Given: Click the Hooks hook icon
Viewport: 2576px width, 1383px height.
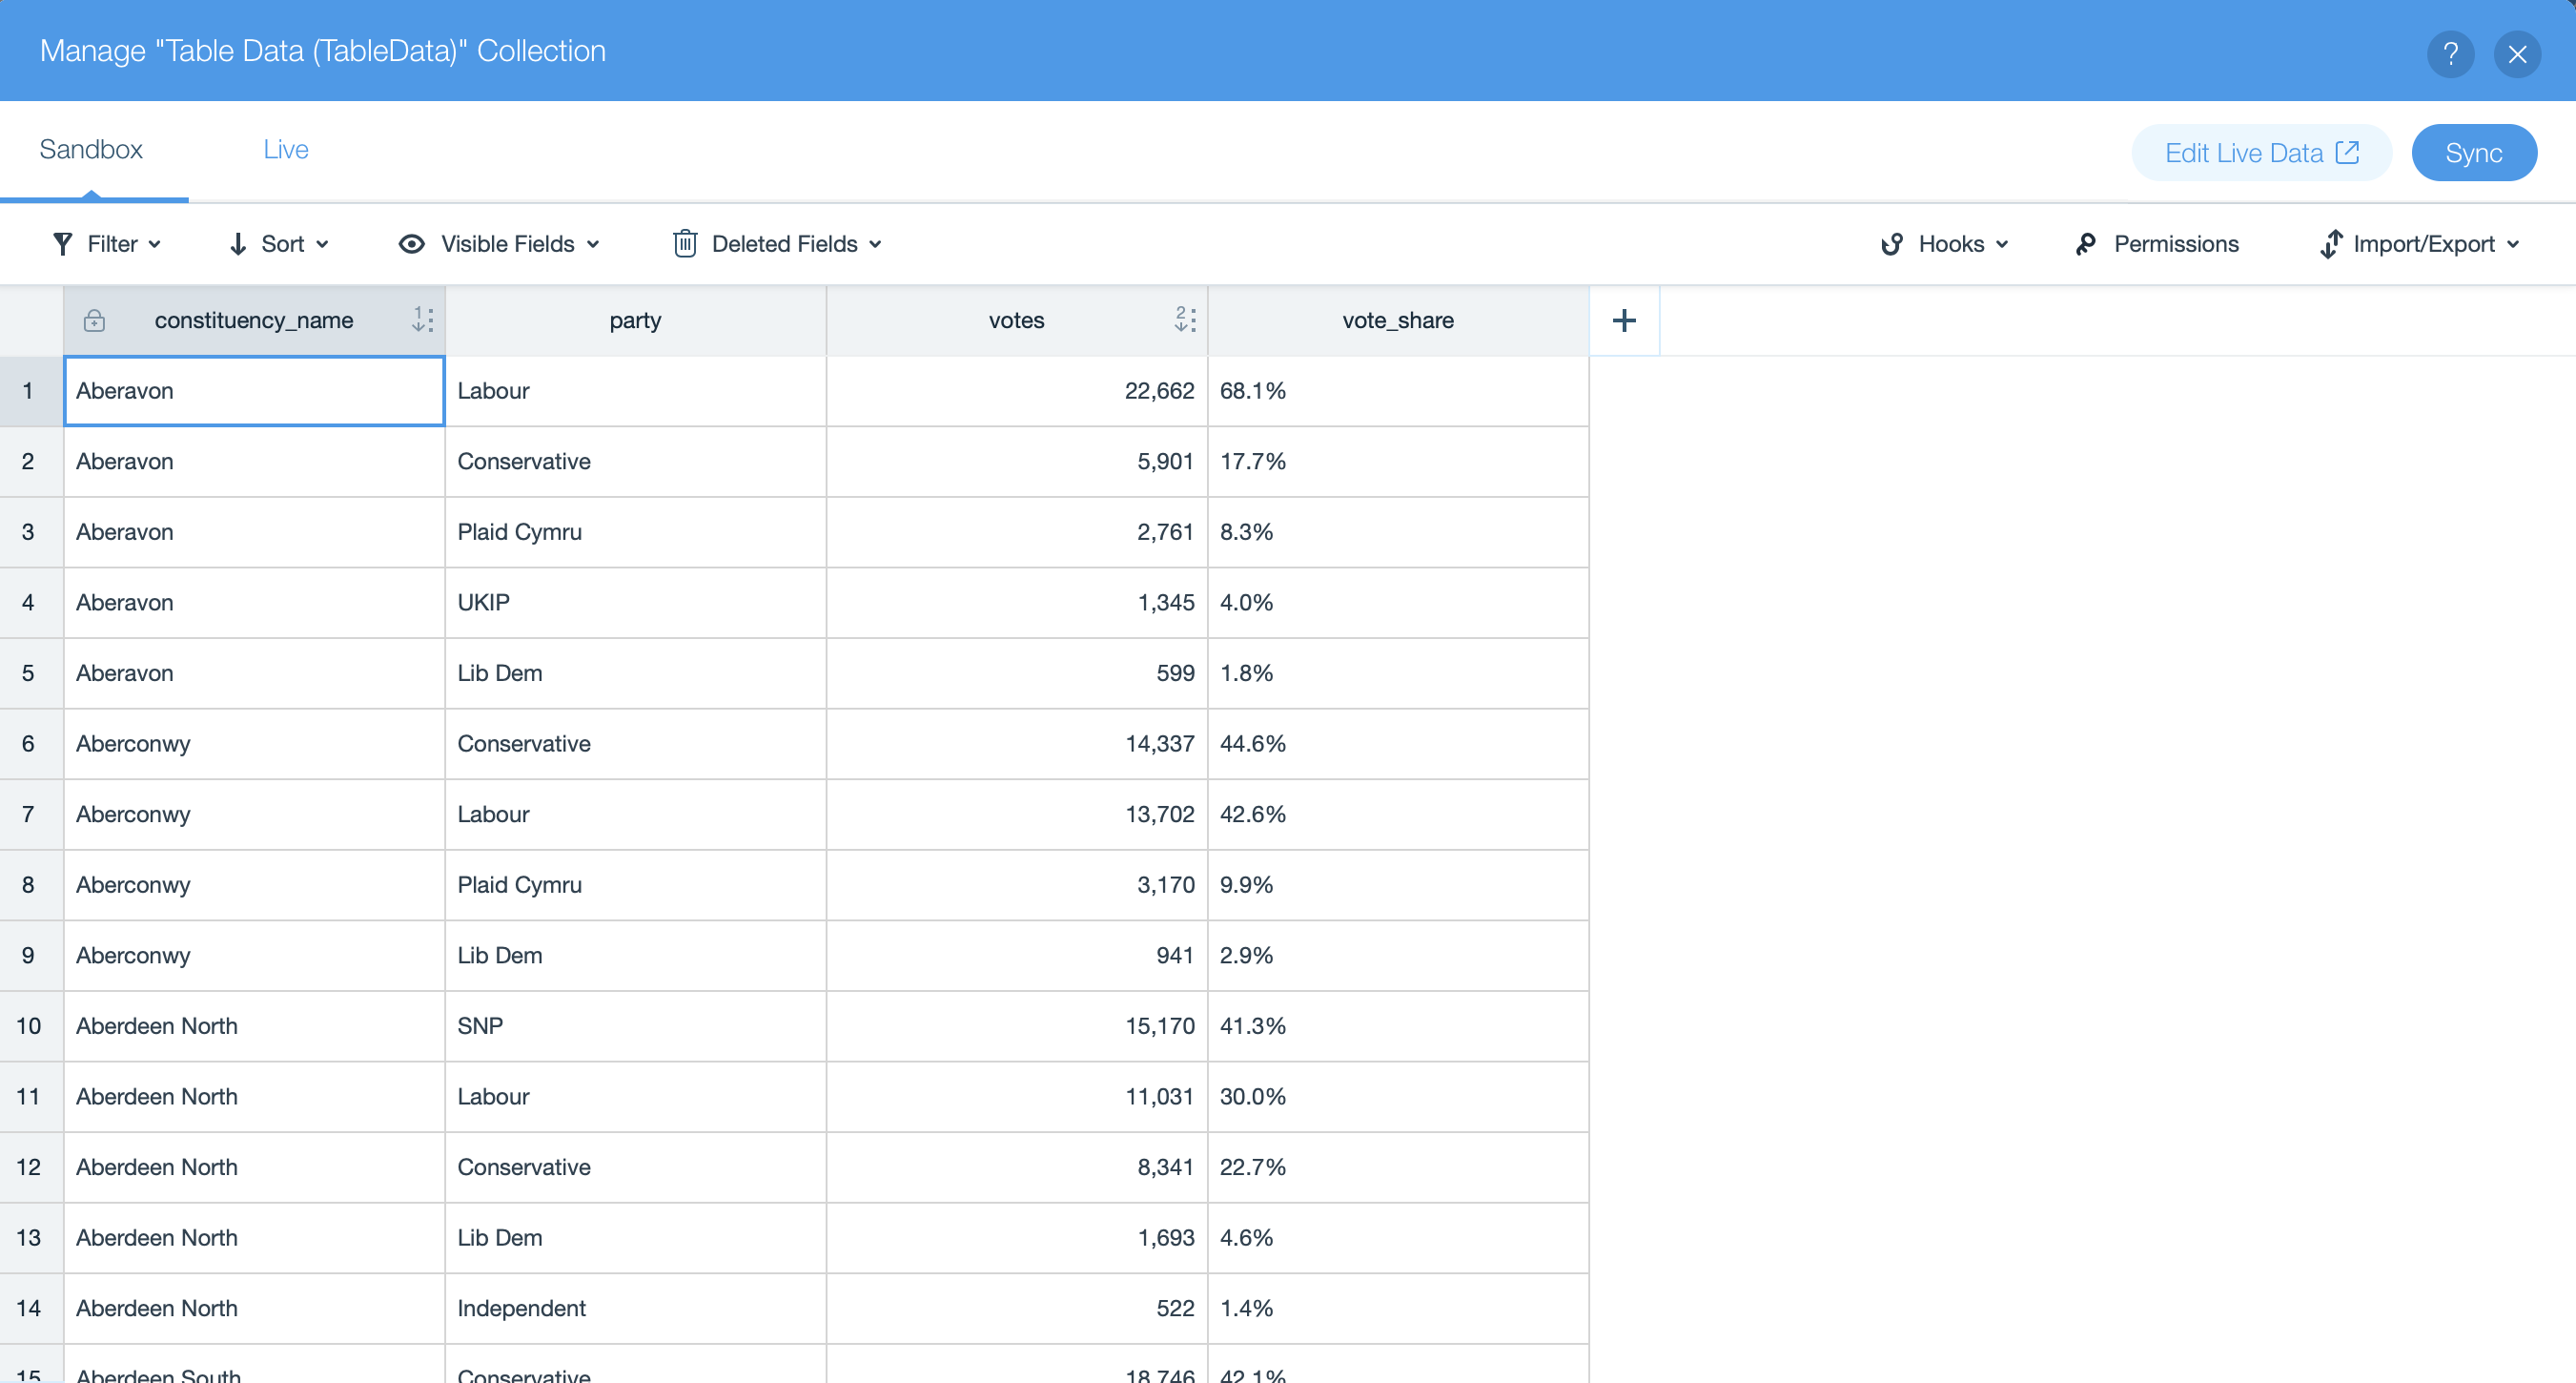Looking at the screenshot, I should pyautogui.click(x=1891, y=244).
